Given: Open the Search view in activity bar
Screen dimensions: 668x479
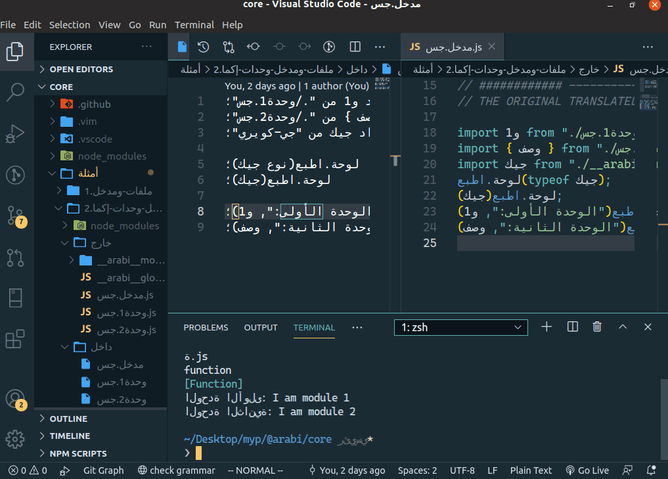Looking at the screenshot, I should click(x=15, y=91).
